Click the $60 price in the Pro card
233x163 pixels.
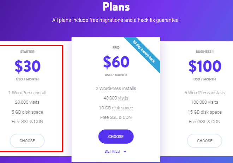pyautogui.click(x=116, y=62)
